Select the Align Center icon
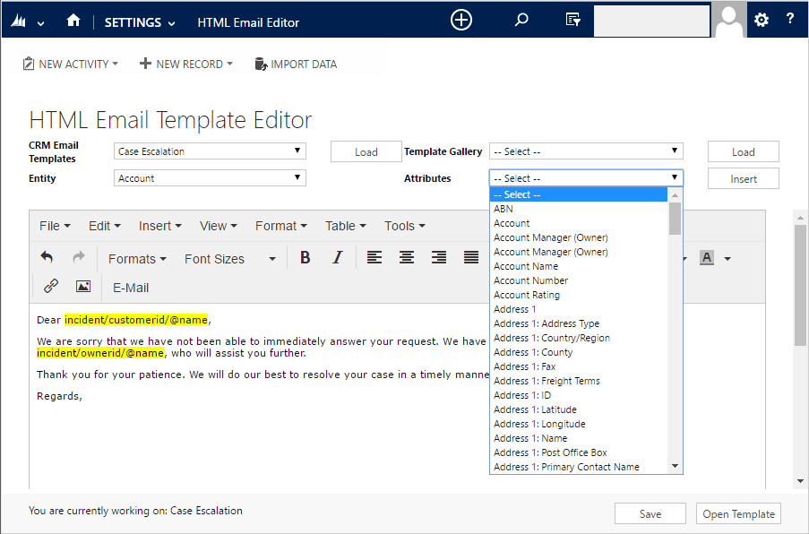The width and height of the screenshot is (809, 534). (x=406, y=257)
